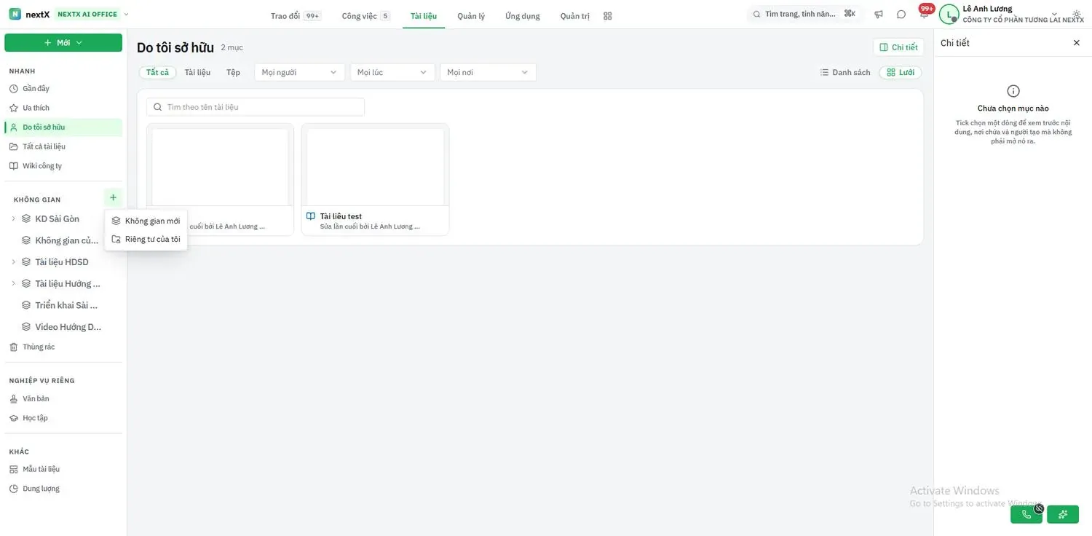Open the chat bubble icon in header
The image size is (1092, 536).
coord(901,15)
